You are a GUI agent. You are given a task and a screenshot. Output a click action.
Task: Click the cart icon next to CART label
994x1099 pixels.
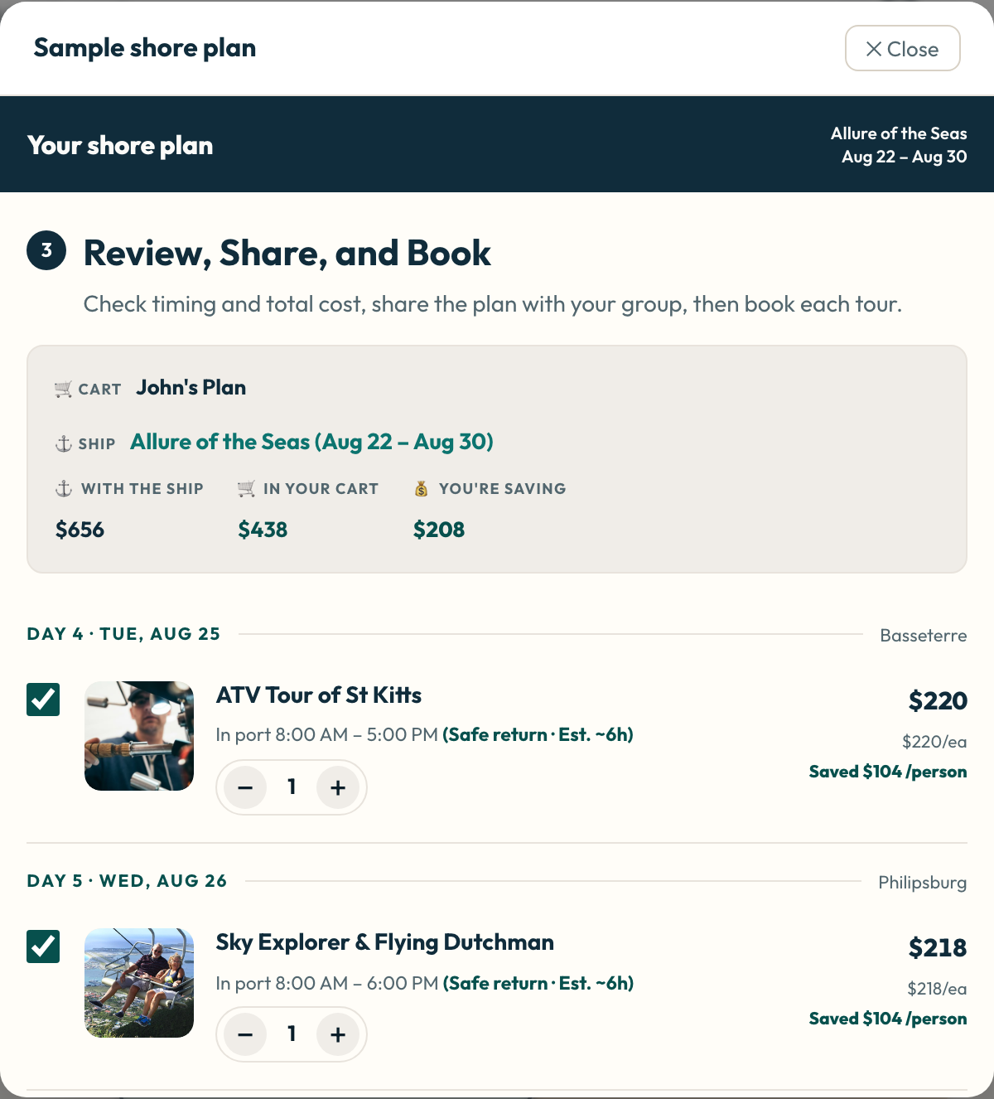pyautogui.click(x=63, y=390)
